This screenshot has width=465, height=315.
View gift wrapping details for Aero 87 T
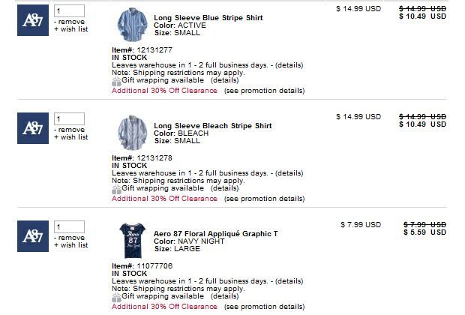tap(224, 296)
